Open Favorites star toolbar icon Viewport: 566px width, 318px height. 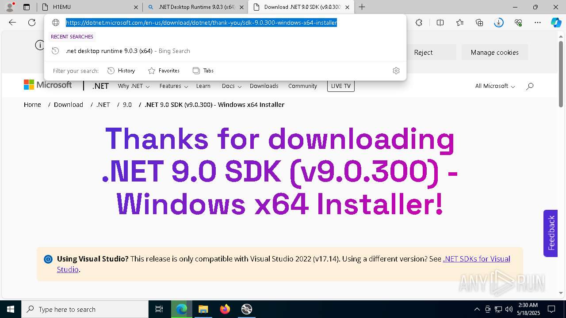[x=460, y=23]
